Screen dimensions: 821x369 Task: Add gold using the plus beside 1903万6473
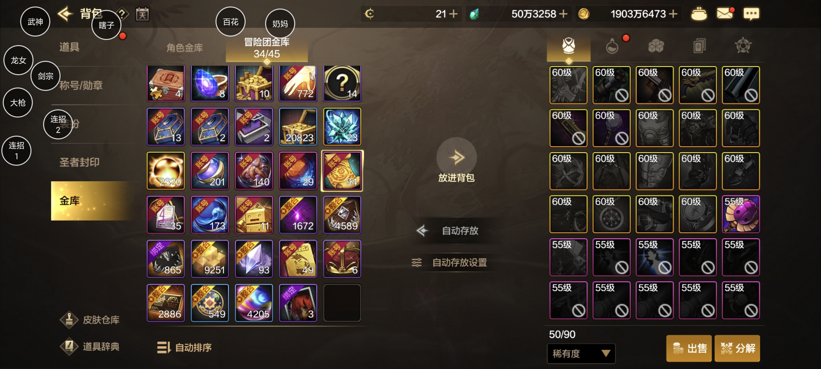coord(673,14)
